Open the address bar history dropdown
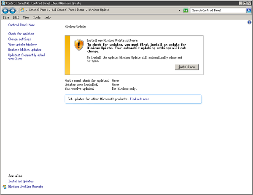Screen dimensions: 253x195 [x=180, y=10]
